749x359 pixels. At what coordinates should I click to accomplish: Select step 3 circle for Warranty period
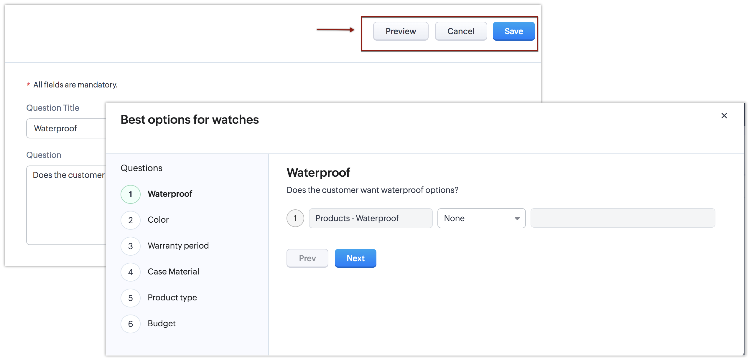(130, 246)
